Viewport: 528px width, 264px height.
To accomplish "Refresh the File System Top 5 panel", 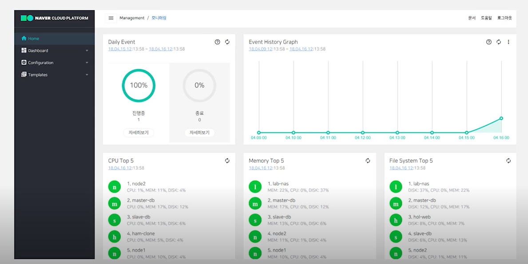I will point(508,161).
